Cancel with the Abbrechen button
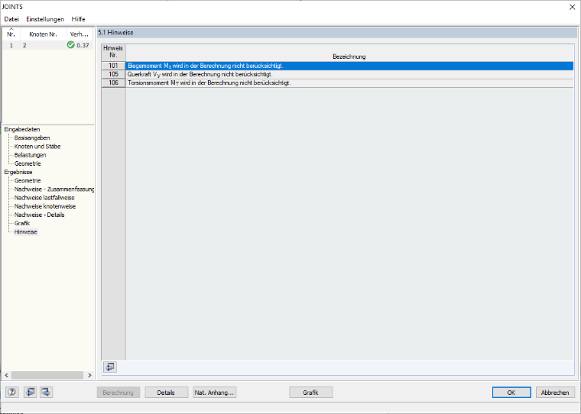The height and width of the screenshot is (414, 581). pos(555,393)
